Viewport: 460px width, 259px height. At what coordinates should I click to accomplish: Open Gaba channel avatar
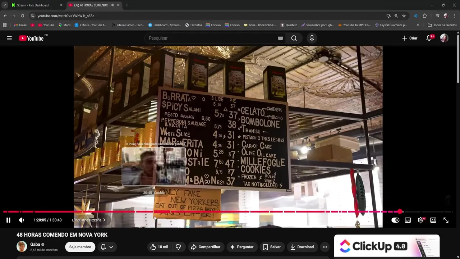(x=22, y=246)
